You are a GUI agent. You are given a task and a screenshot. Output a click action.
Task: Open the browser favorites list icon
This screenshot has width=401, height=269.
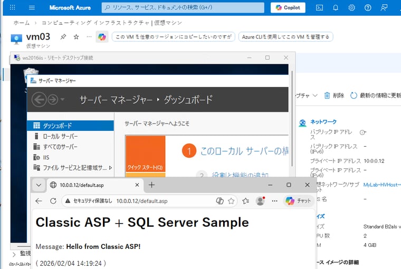(246, 201)
